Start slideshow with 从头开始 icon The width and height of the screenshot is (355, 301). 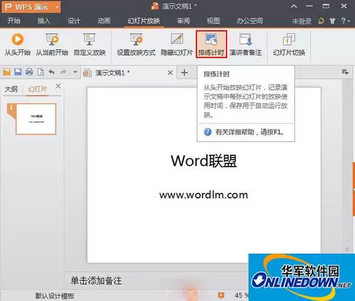point(17,45)
